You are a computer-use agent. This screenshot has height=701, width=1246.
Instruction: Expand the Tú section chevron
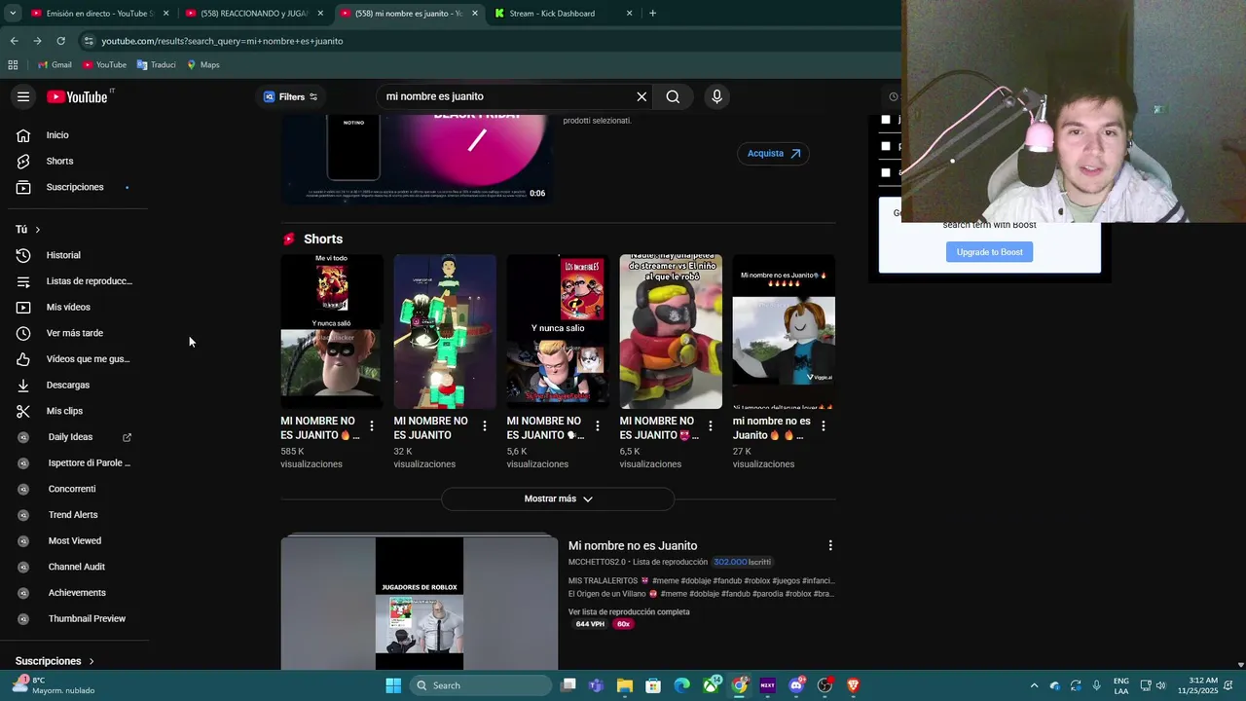[x=37, y=230]
